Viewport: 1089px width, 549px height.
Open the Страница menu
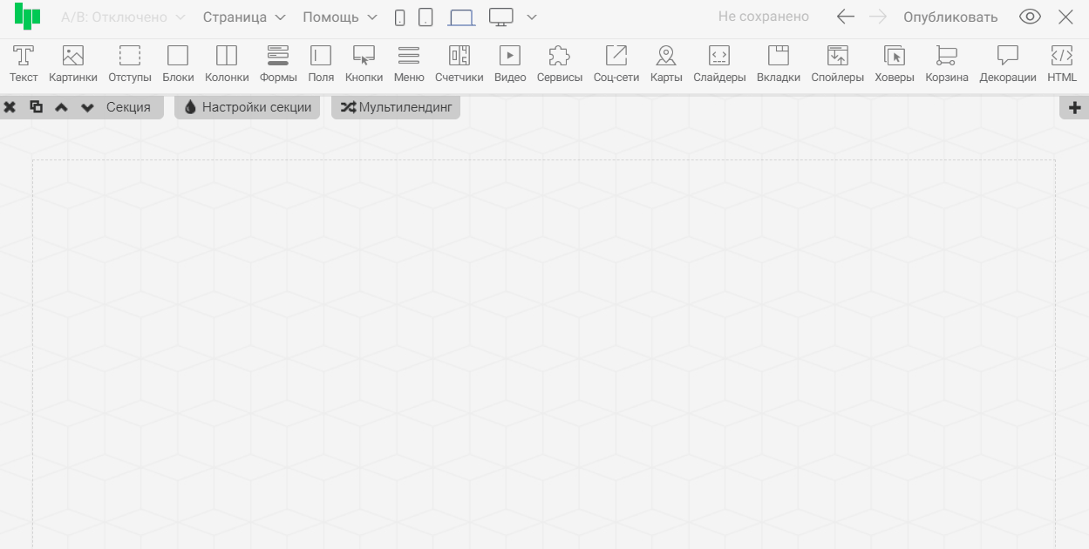click(244, 17)
